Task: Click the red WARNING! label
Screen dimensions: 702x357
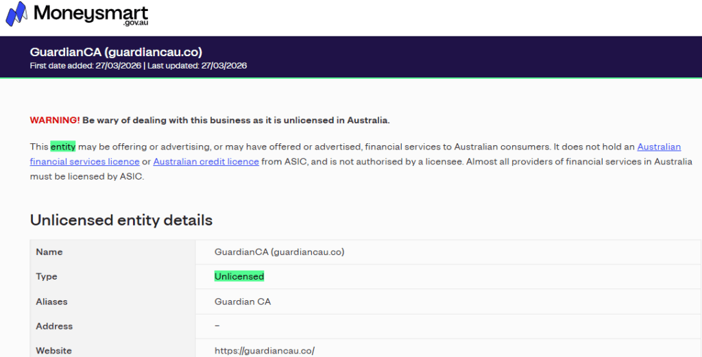Action: 55,121
